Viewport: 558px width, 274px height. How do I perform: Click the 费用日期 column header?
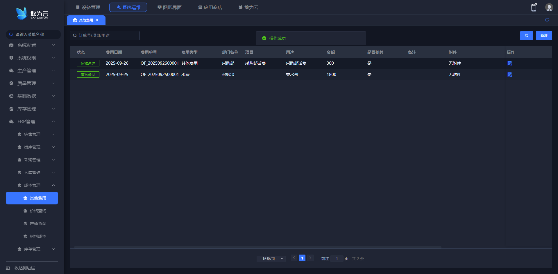tap(114, 52)
